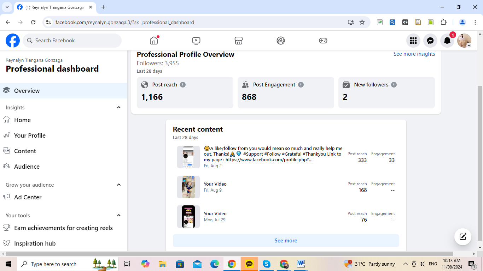The height and width of the screenshot is (271, 483).
Task: Collapse the Grow your audience section
Action: tap(119, 185)
